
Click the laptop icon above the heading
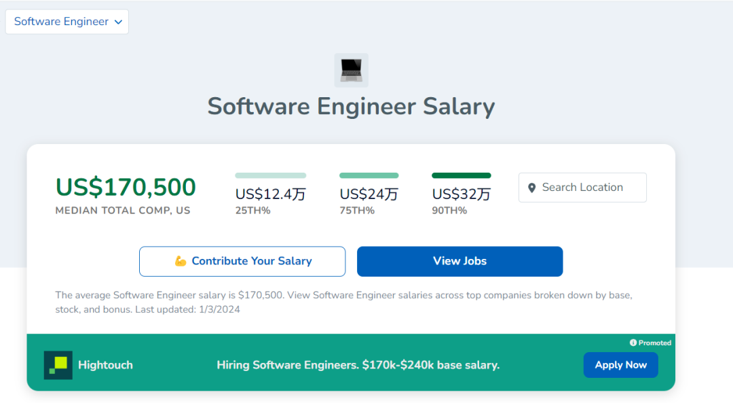point(352,70)
